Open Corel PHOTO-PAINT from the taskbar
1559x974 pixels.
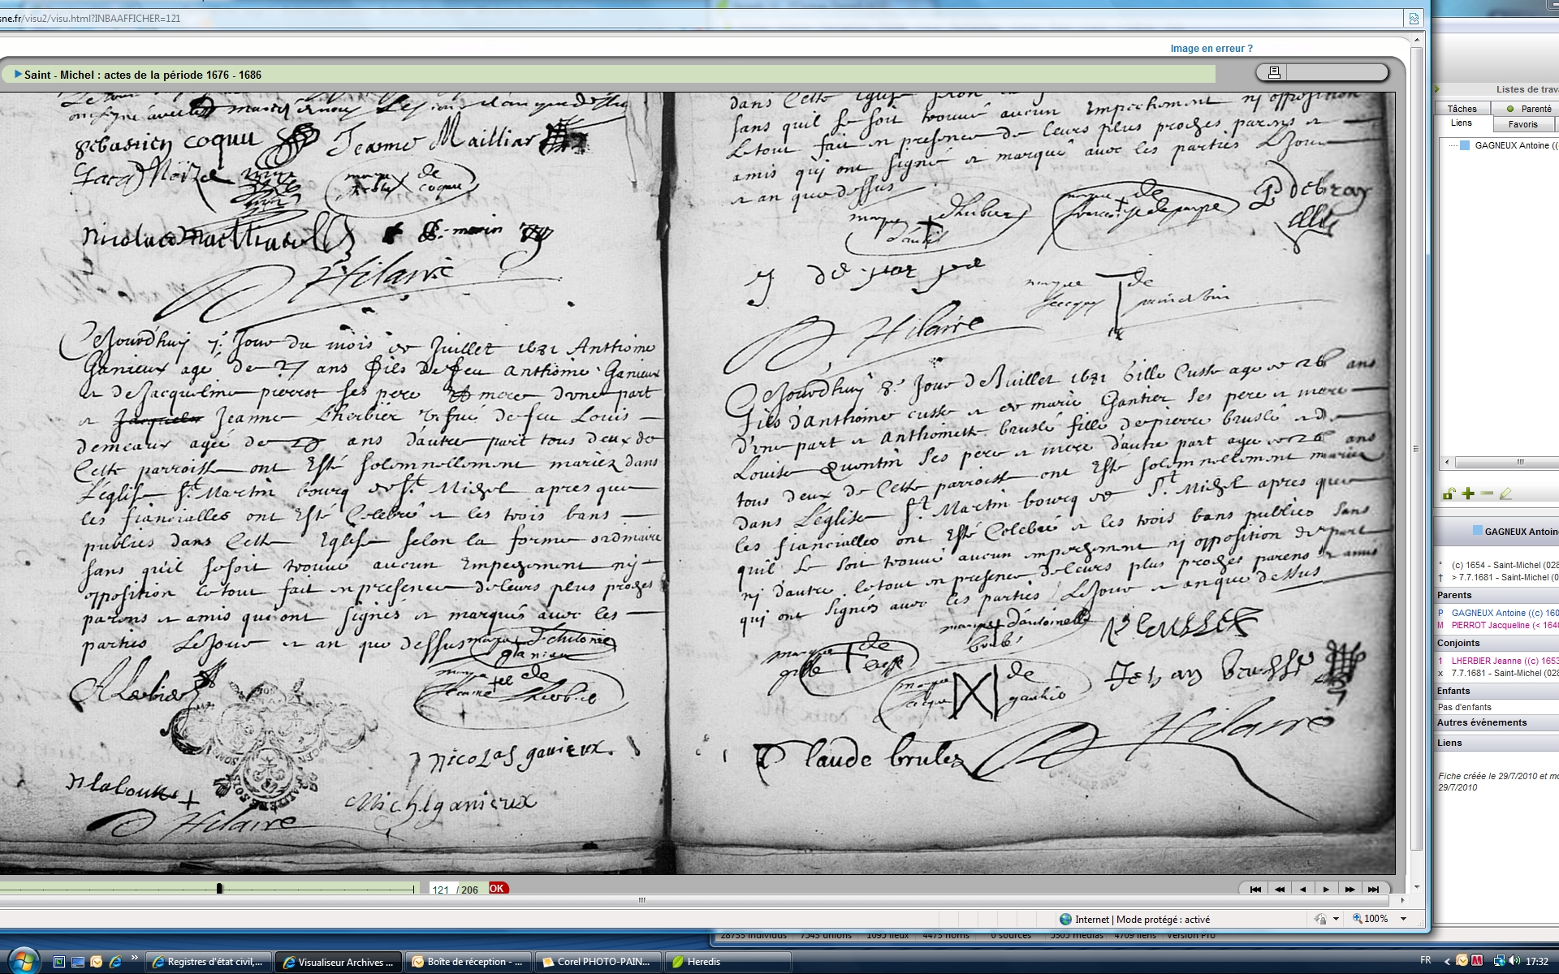(x=598, y=962)
